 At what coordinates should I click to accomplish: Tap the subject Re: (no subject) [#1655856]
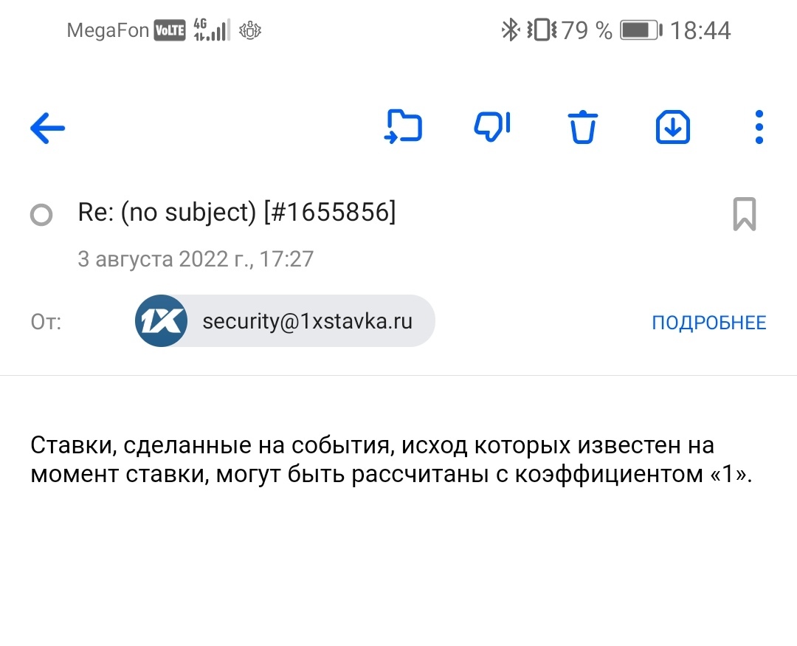tap(236, 212)
